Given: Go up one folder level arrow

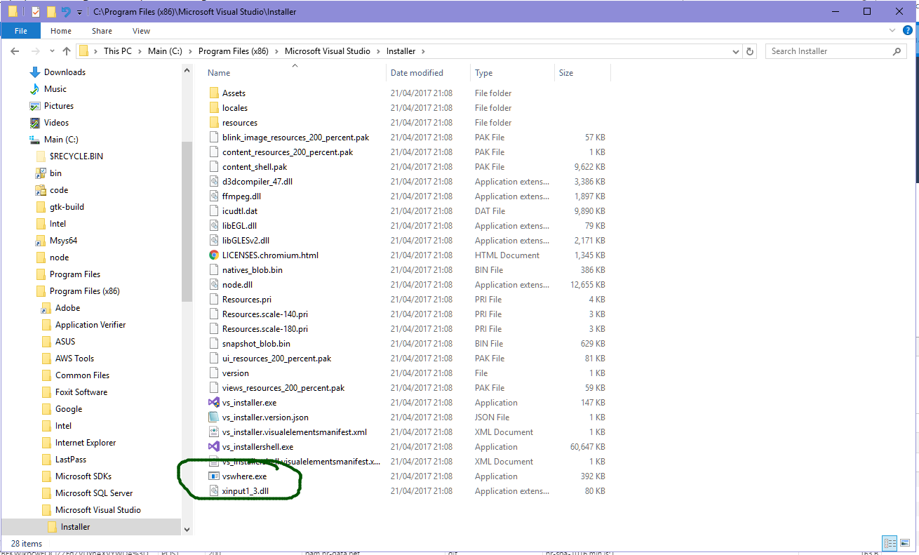Looking at the screenshot, I should click(67, 51).
